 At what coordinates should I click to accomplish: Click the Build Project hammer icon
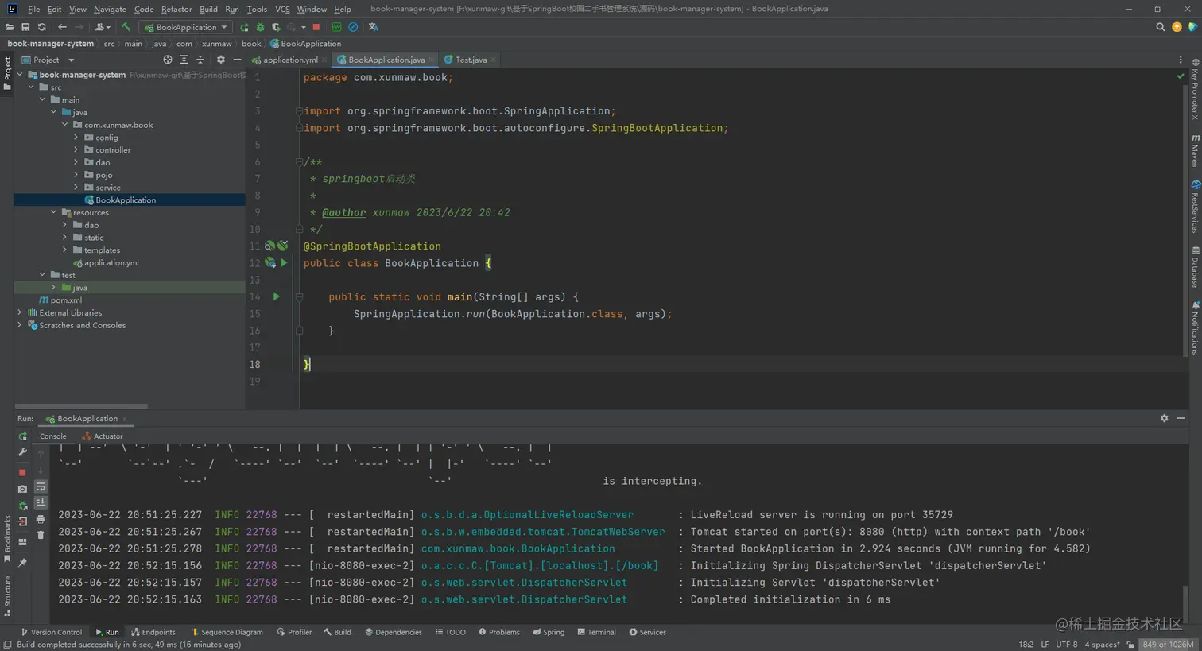tap(126, 27)
